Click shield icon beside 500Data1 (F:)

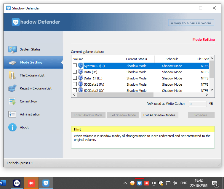[81, 84]
